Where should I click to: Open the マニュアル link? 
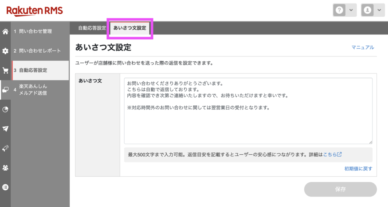(x=363, y=47)
